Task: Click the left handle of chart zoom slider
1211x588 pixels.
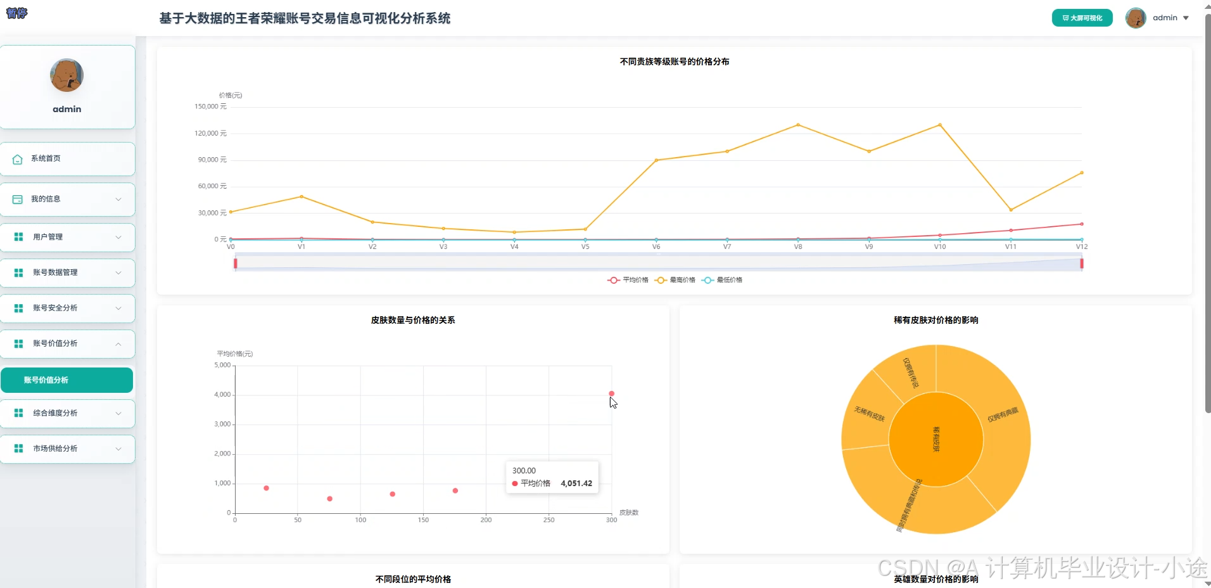Action: [236, 263]
